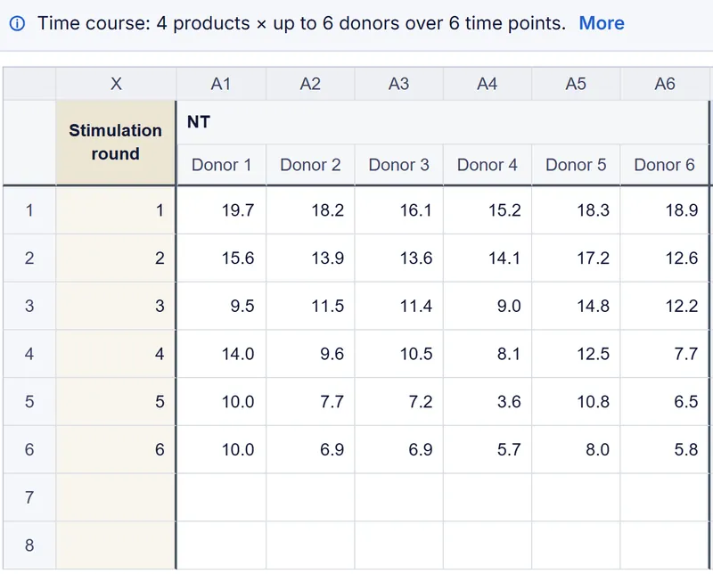713x574 pixels.
Task: Click the Donor 6 subcolumn header
Action: tap(664, 165)
